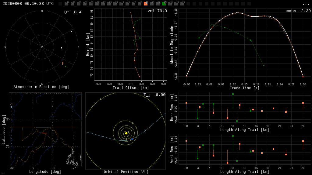Open the three-dots menu at top right
Viewport: 312px width, 175px height.
pos(305,4)
